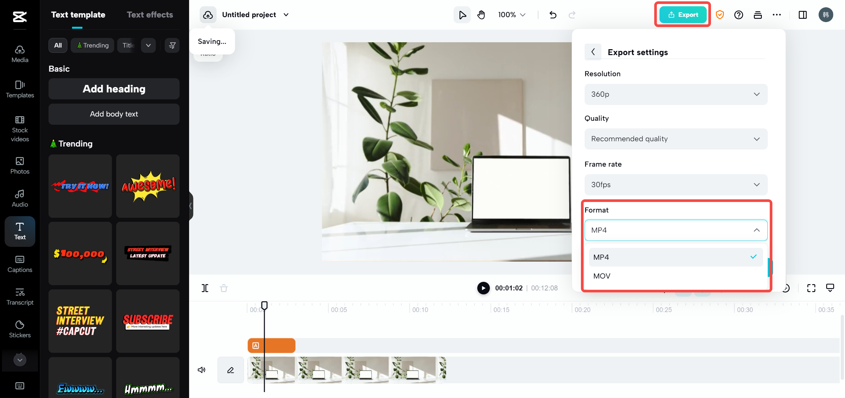845x398 pixels.
Task: Click the 00:10 timeline ruler mark
Action: click(x=420, y=310)
